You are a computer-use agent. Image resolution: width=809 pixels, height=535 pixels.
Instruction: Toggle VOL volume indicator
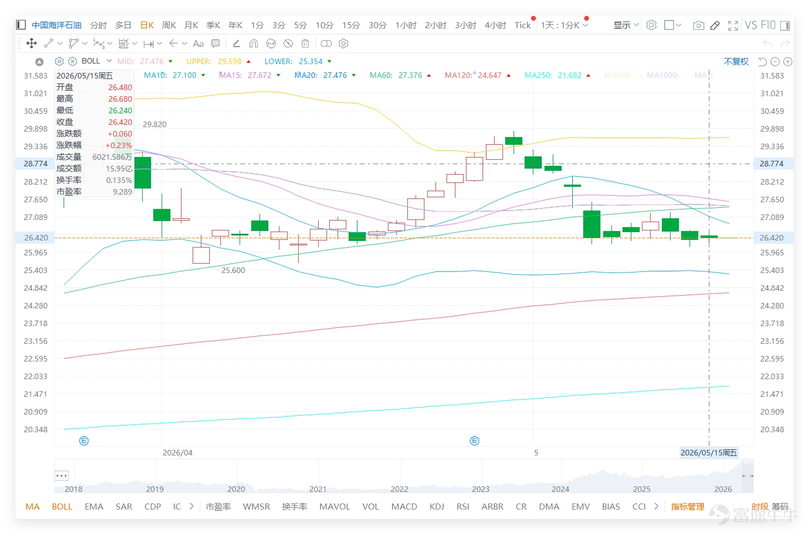pyautogui.click(x=370, y=506)
